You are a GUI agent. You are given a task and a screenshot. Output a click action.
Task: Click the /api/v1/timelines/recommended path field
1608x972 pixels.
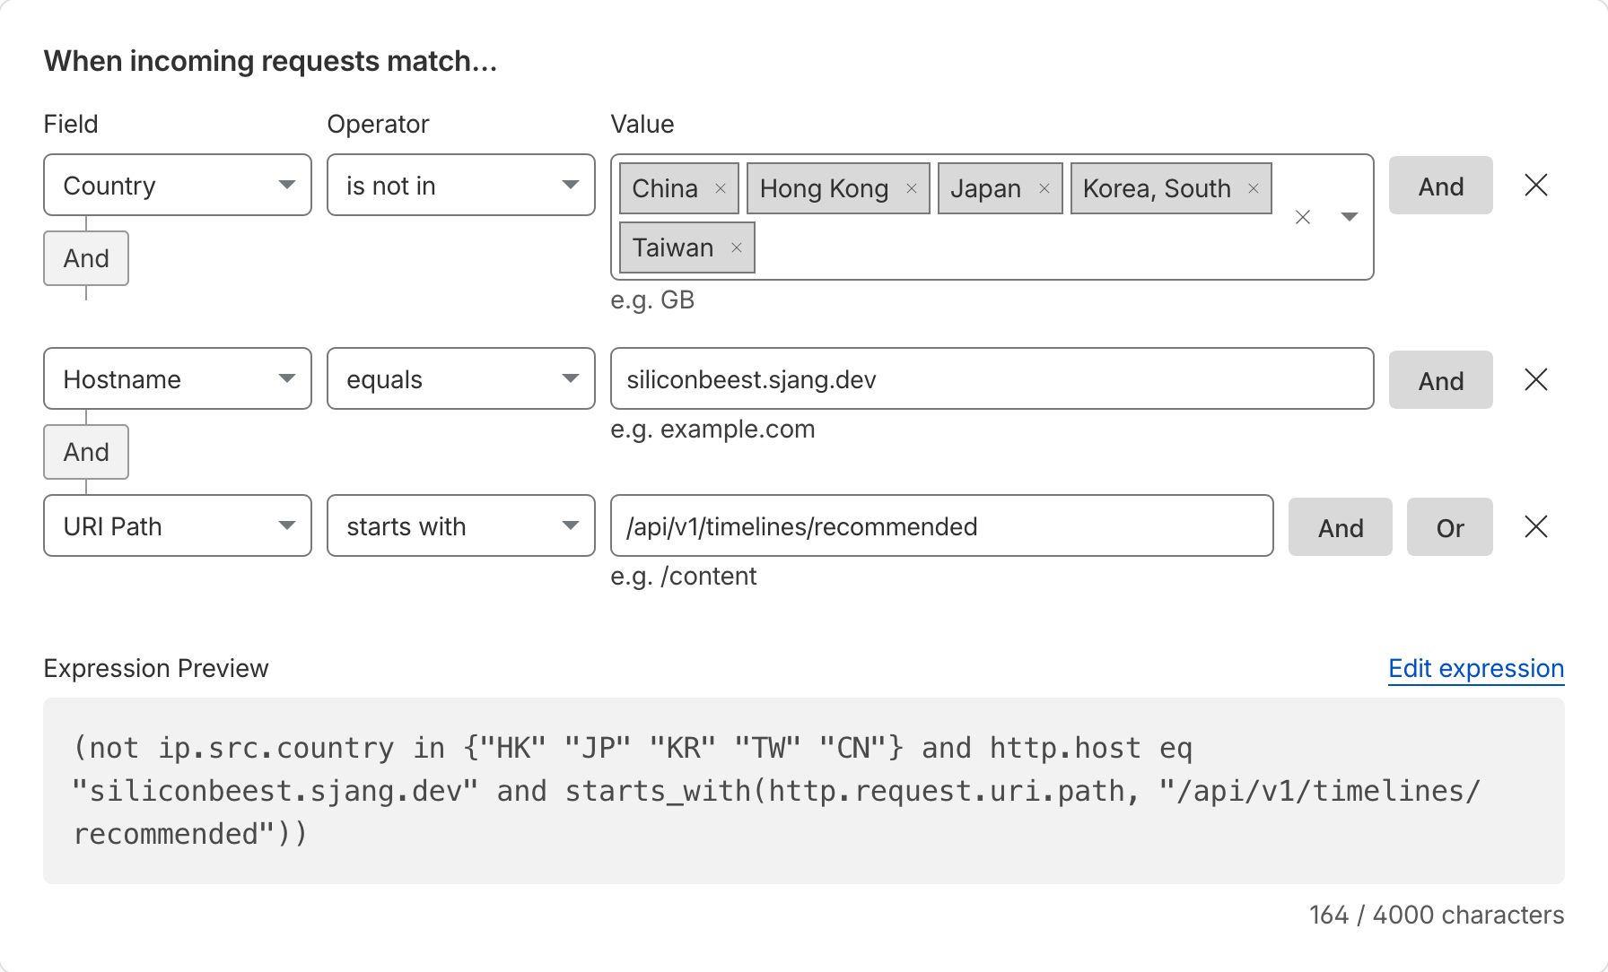coord(942,525)
